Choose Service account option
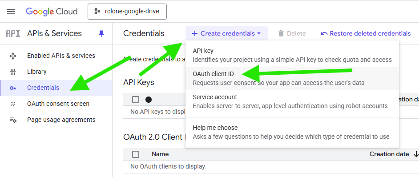419x177 pixels. tap(292, 101)
